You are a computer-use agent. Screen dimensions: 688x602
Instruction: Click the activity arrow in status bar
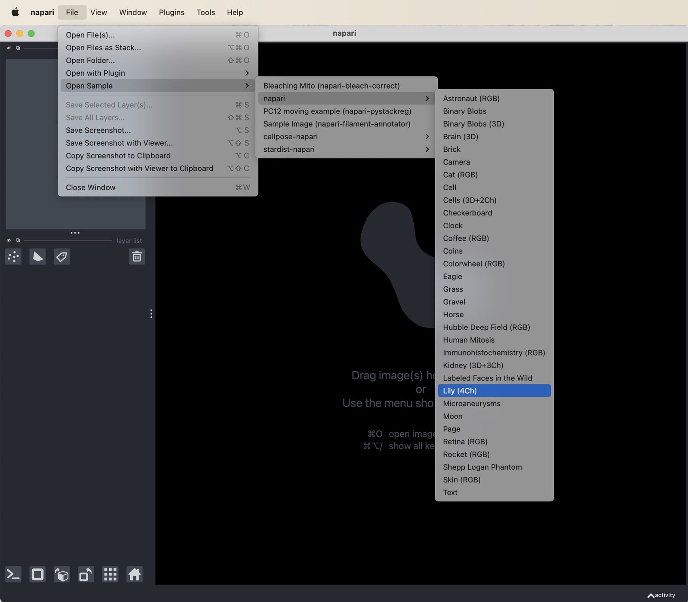651,596
